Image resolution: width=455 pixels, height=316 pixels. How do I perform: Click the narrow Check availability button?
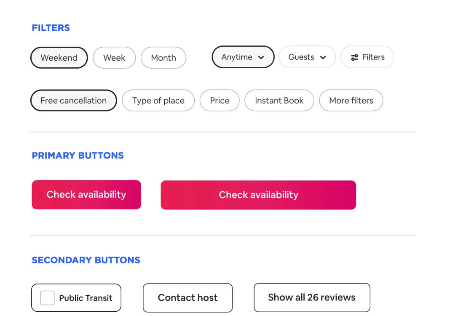86,195
